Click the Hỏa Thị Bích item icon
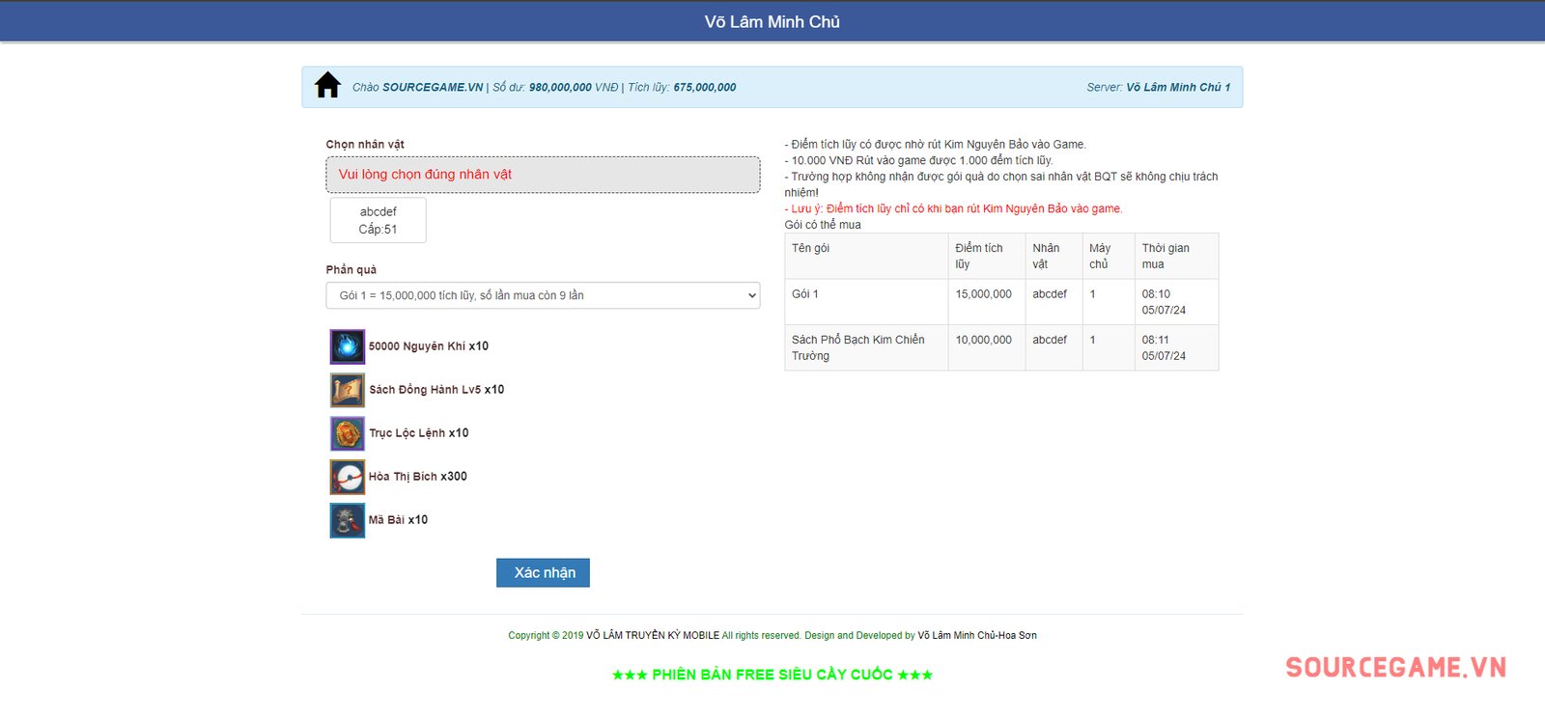 pyautogui.click(x=348, y=477)
